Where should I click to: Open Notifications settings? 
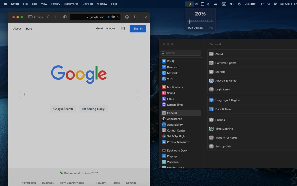[180, 87]
